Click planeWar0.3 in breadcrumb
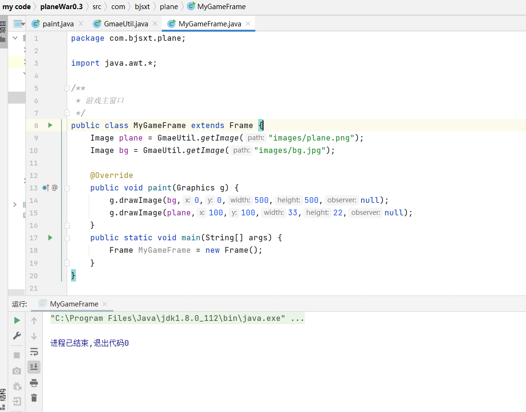This screenshot has height=412, width=526. click(61, 7)
